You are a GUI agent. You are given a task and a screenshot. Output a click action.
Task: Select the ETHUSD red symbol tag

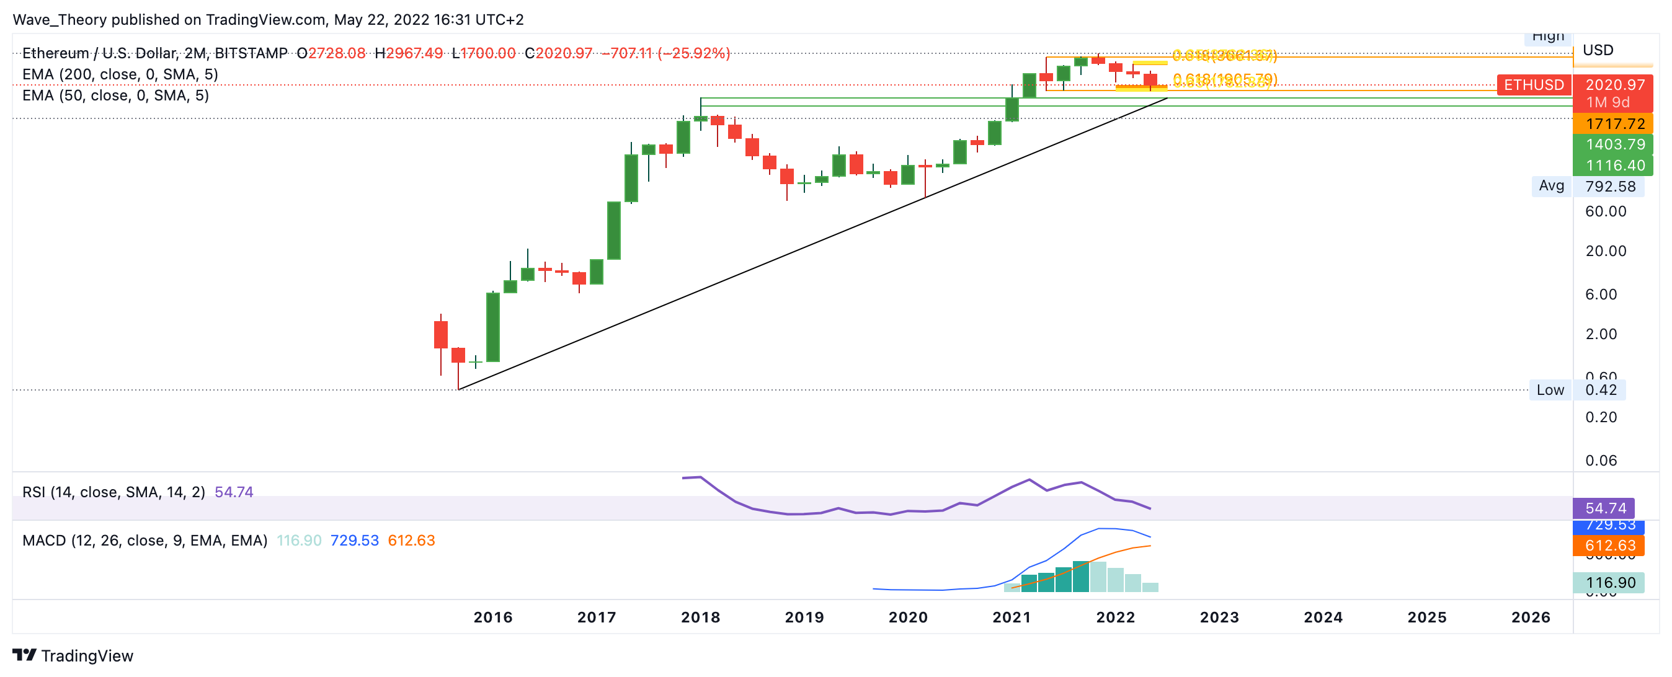(1533, 85)
